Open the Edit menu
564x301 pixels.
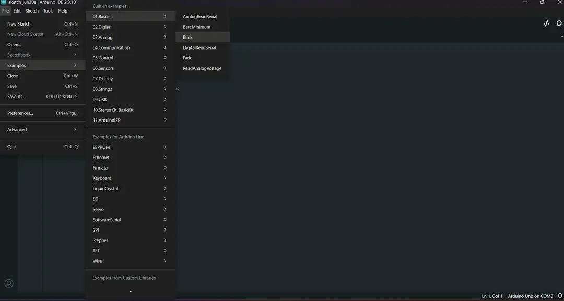click(x=17, y=11)
